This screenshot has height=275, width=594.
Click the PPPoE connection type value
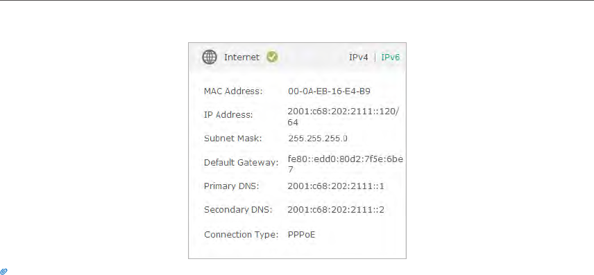(x=301, y=235)
